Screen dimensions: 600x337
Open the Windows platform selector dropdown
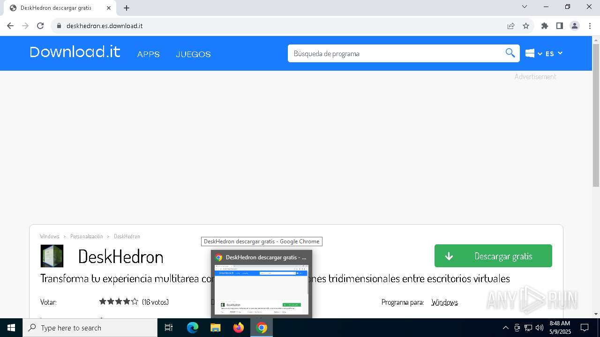(x=533, y=53)
